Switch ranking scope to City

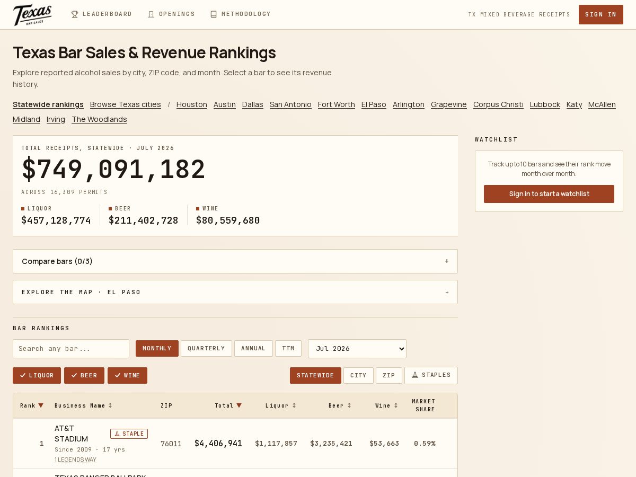coord(358,375)
